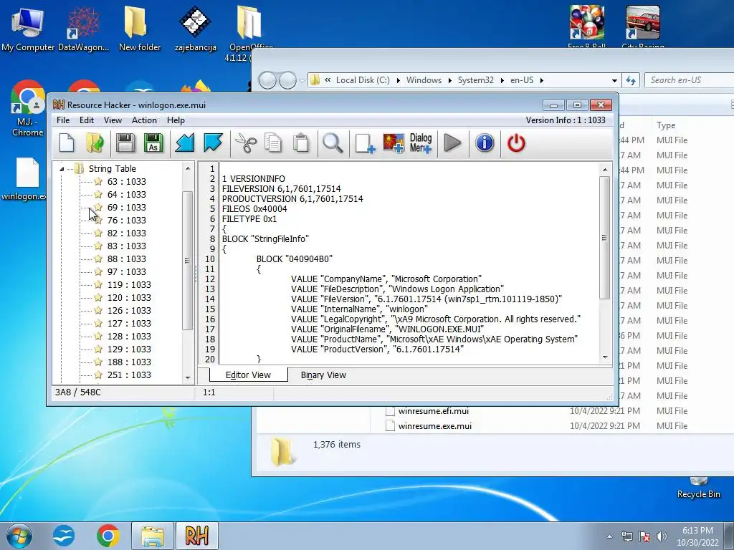Select string table 119 : 1033
This screenshot has height=550, width=734.
click(x=129, y=284)
